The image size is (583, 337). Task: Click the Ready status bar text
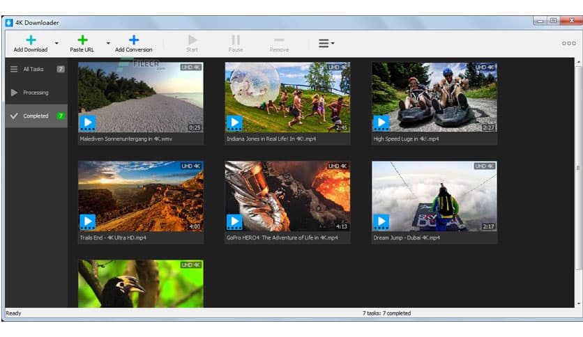pos(13,313)
